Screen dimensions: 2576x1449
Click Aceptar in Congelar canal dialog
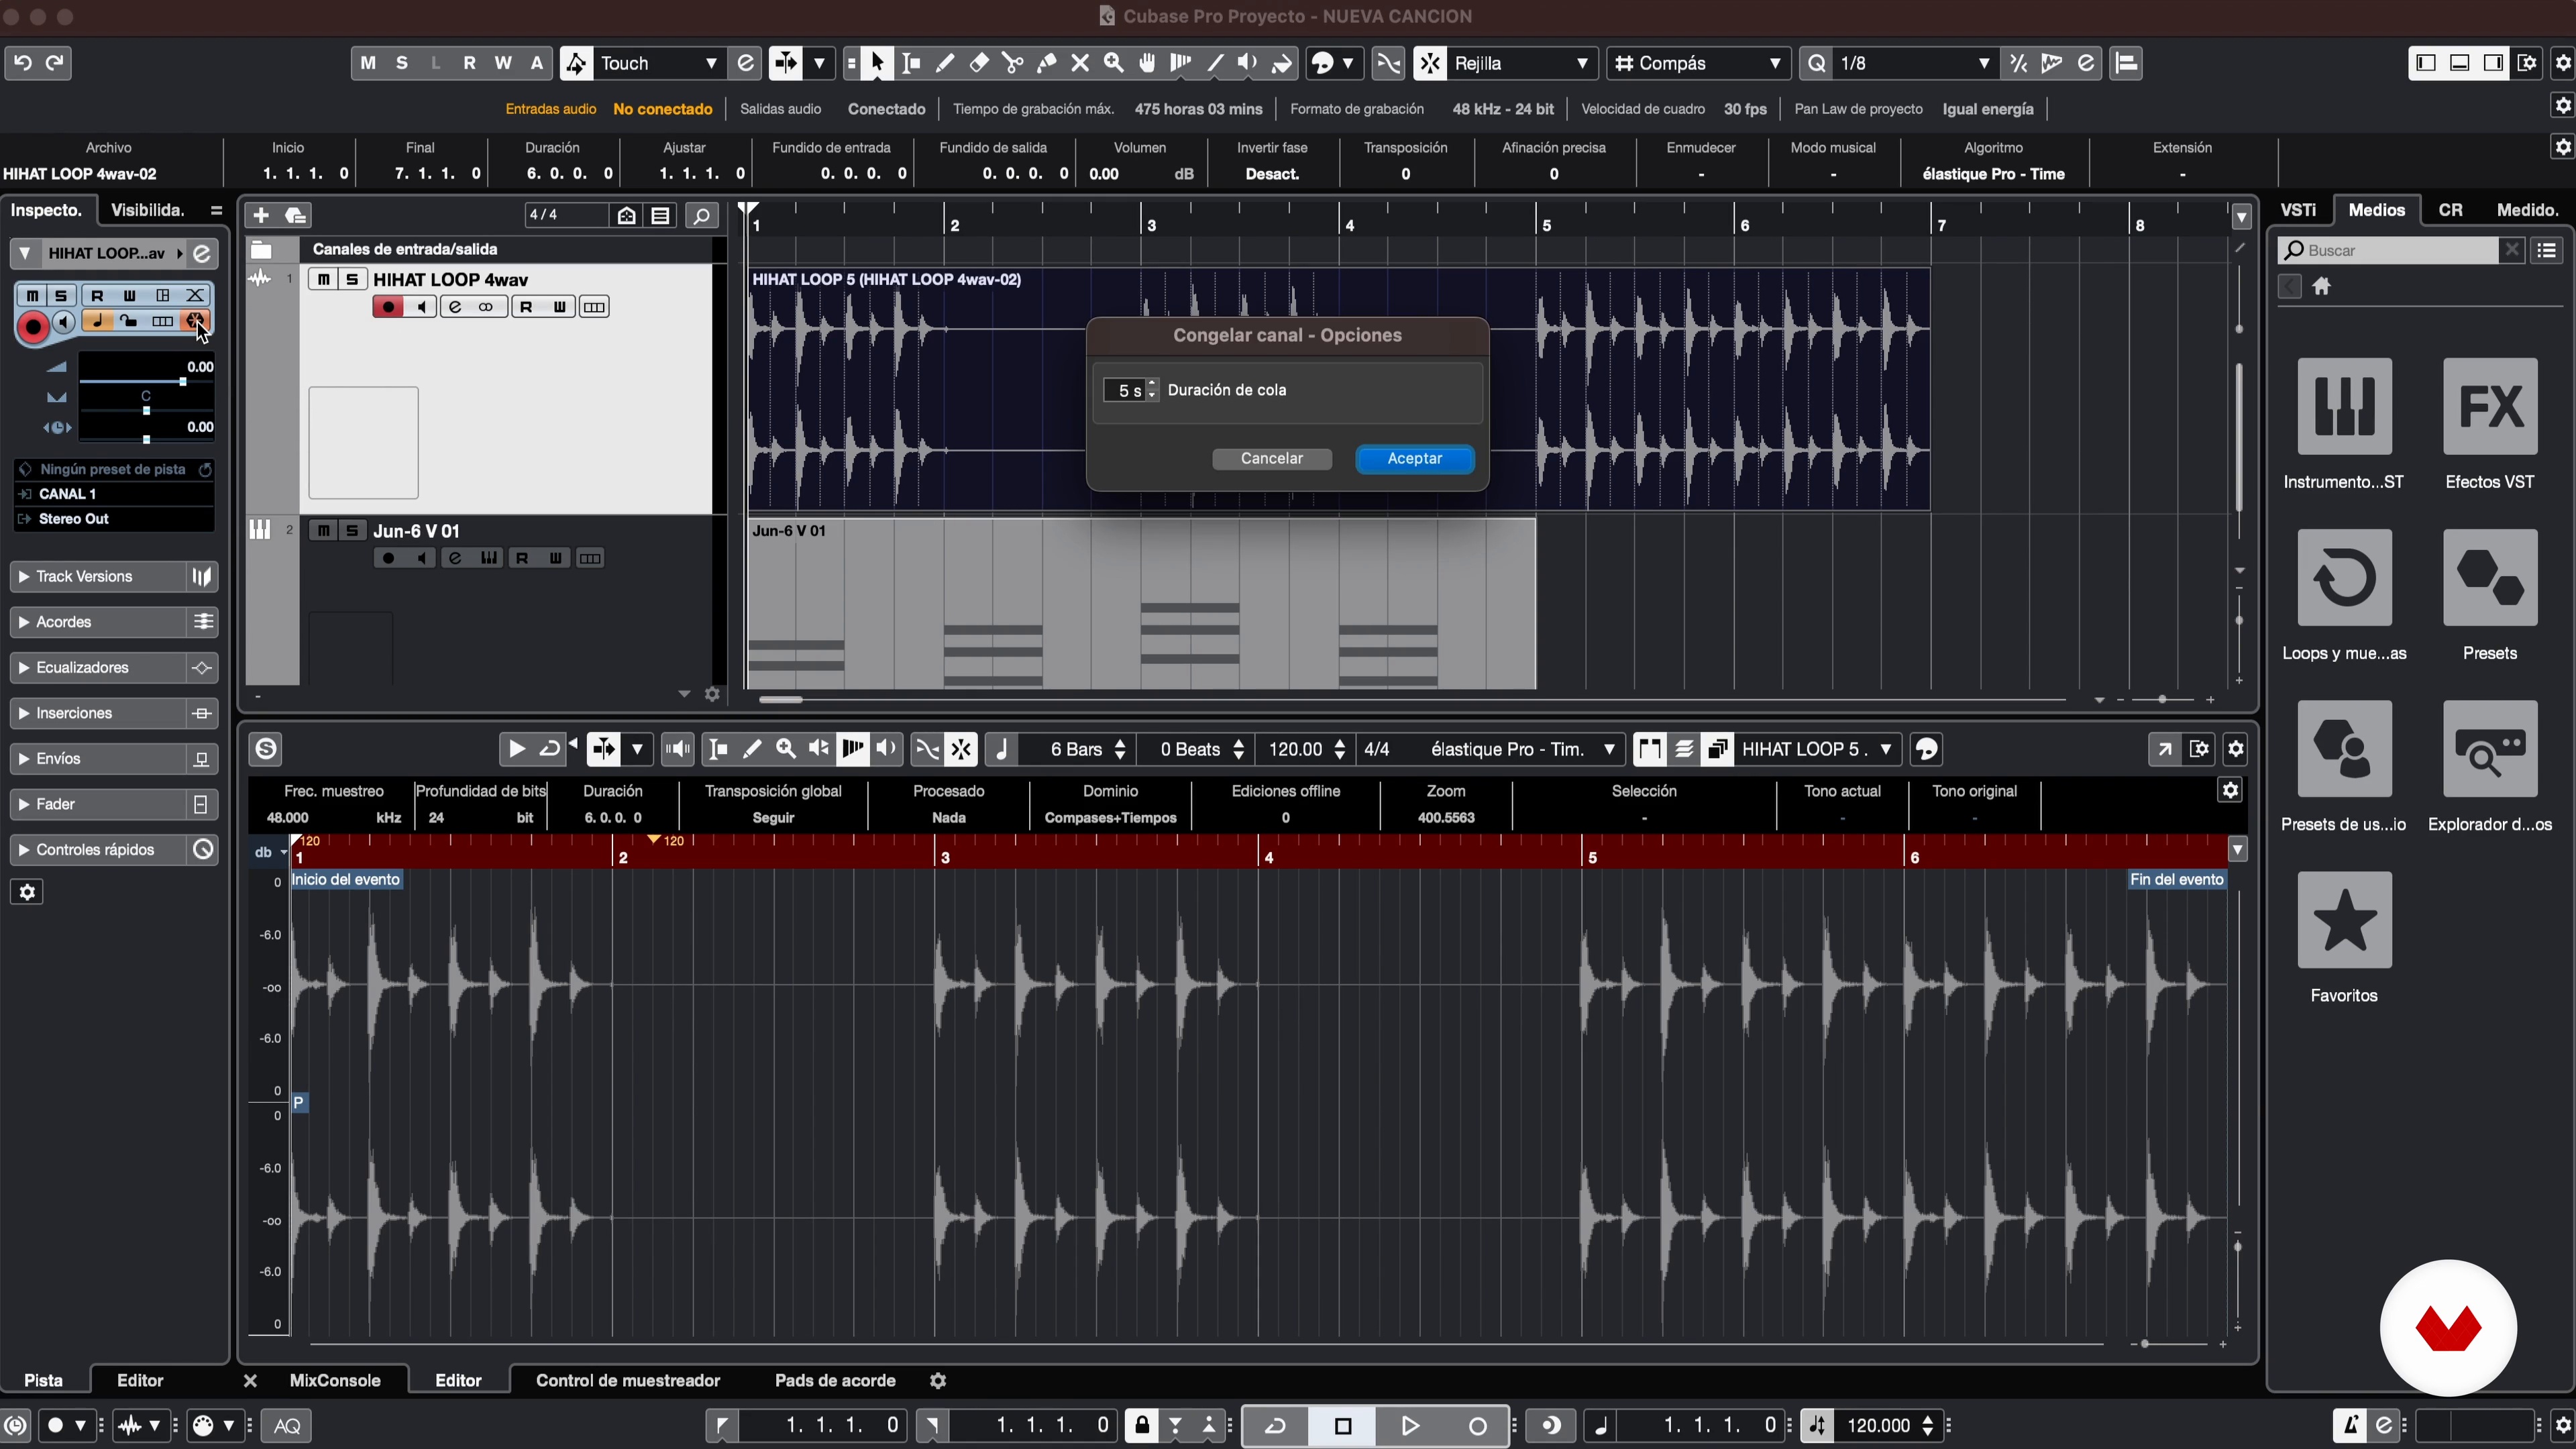pyautogui.click(x=1414, y=459)
